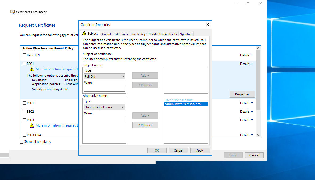
Task: Click the template list scrollbar thumb
Action: 258,80
